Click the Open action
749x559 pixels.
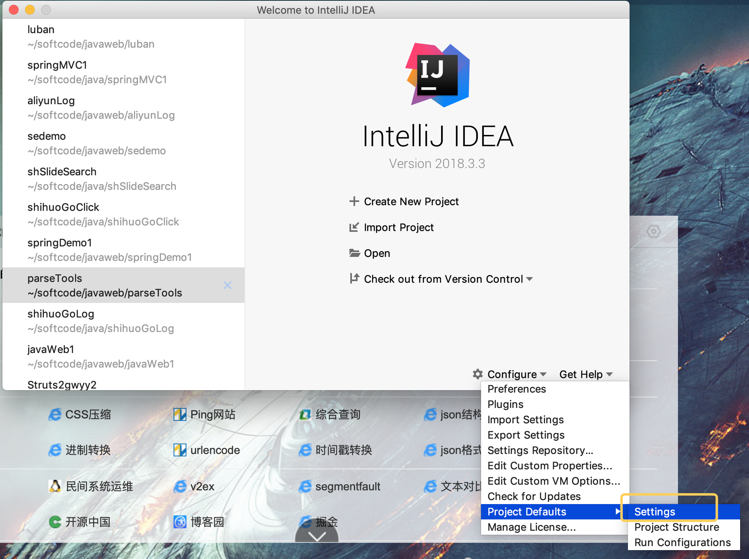click(377, 253)
